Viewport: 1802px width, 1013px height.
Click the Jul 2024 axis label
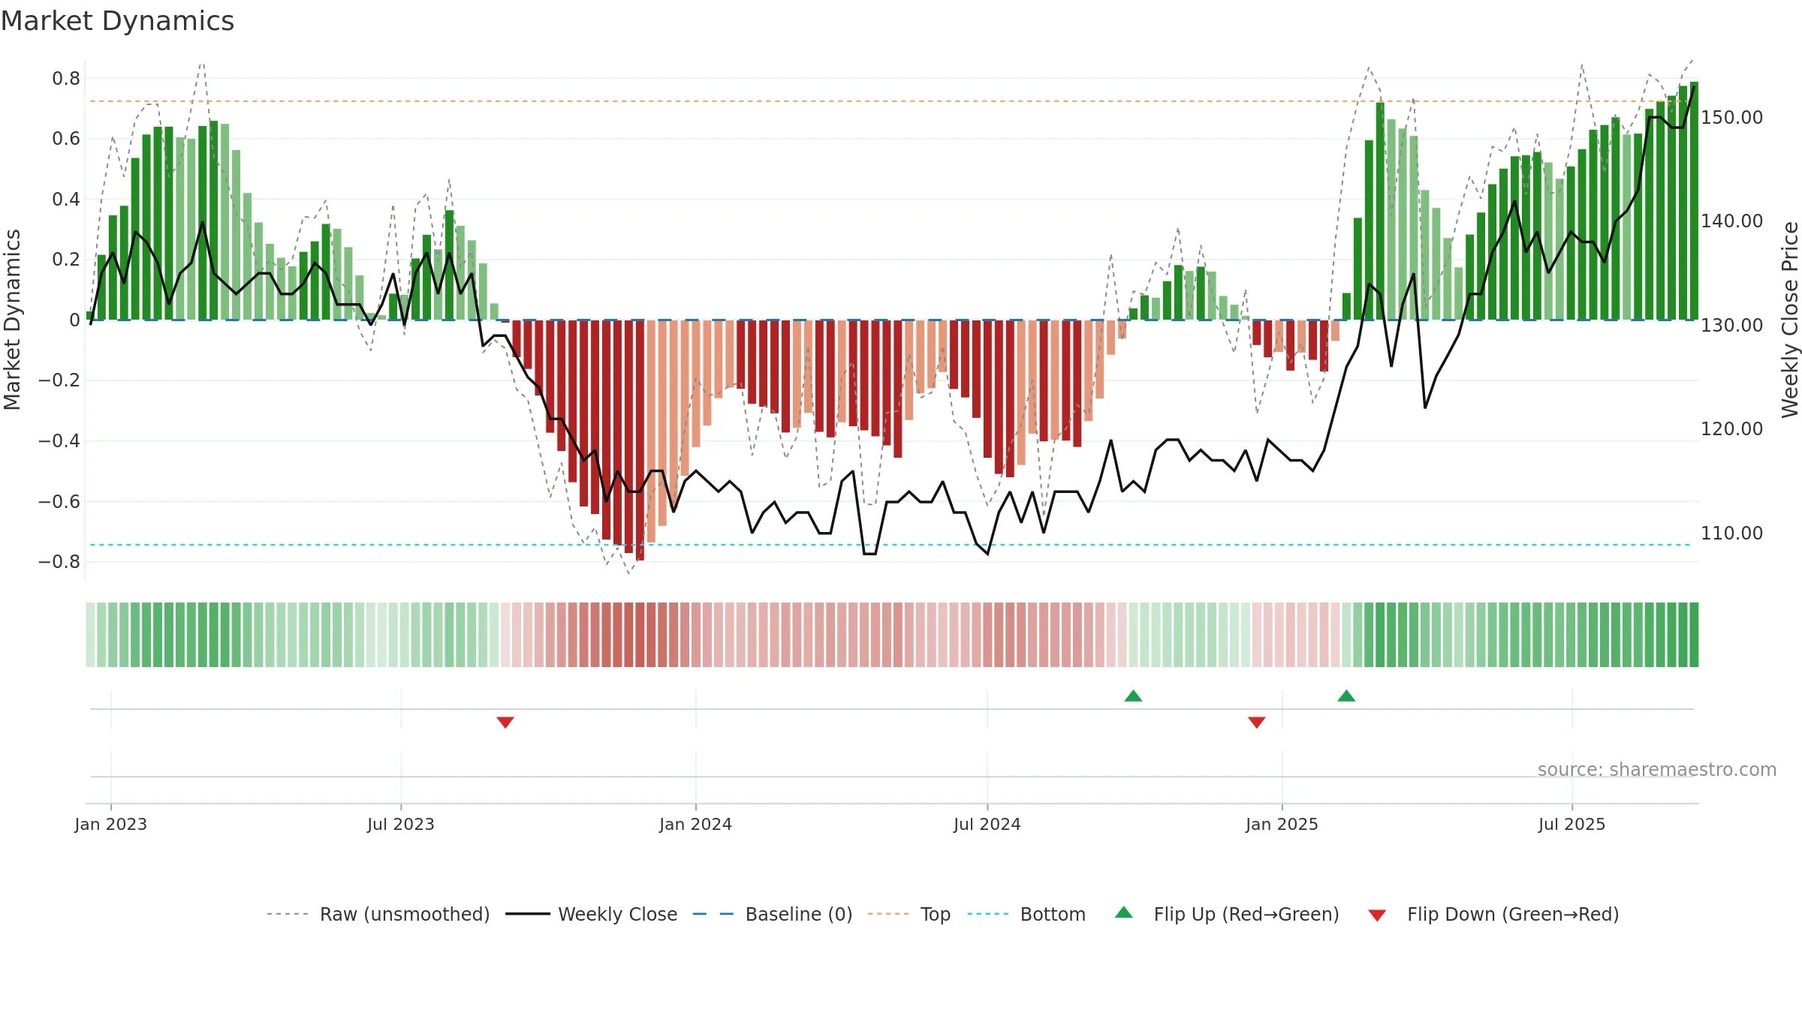tap(987, 824)
